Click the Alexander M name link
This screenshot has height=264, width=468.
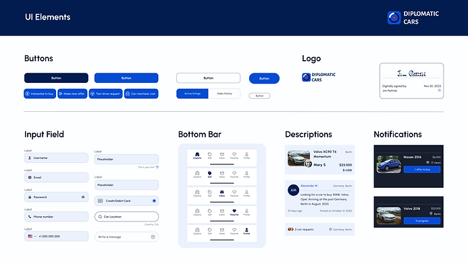pos(309,186)
